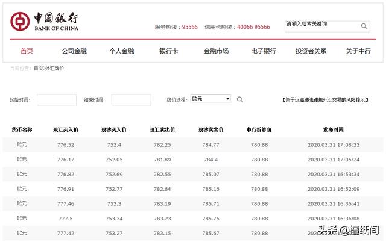Open the 关于中行 menu item
The image size is (386, 242).
click(358, 51)
